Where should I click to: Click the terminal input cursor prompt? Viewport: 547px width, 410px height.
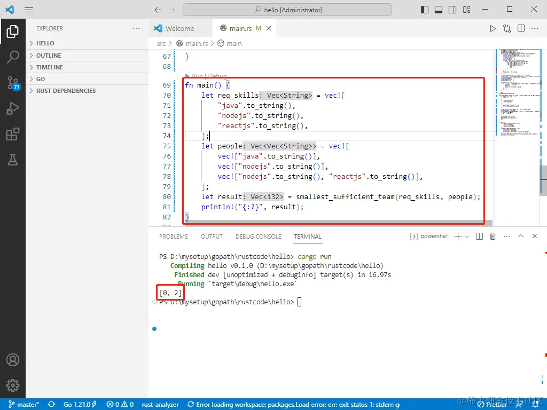tap(299, 302)
